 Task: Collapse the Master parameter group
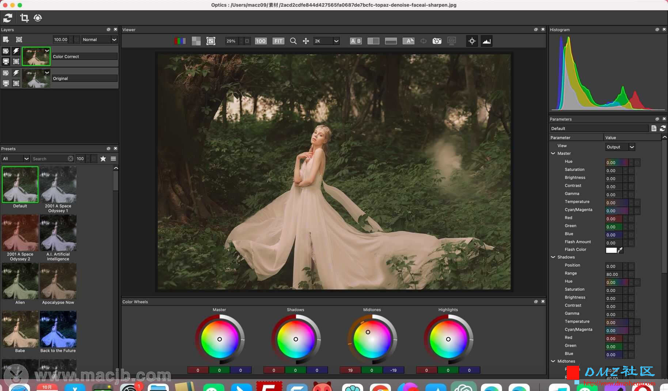tap(553, 153)
